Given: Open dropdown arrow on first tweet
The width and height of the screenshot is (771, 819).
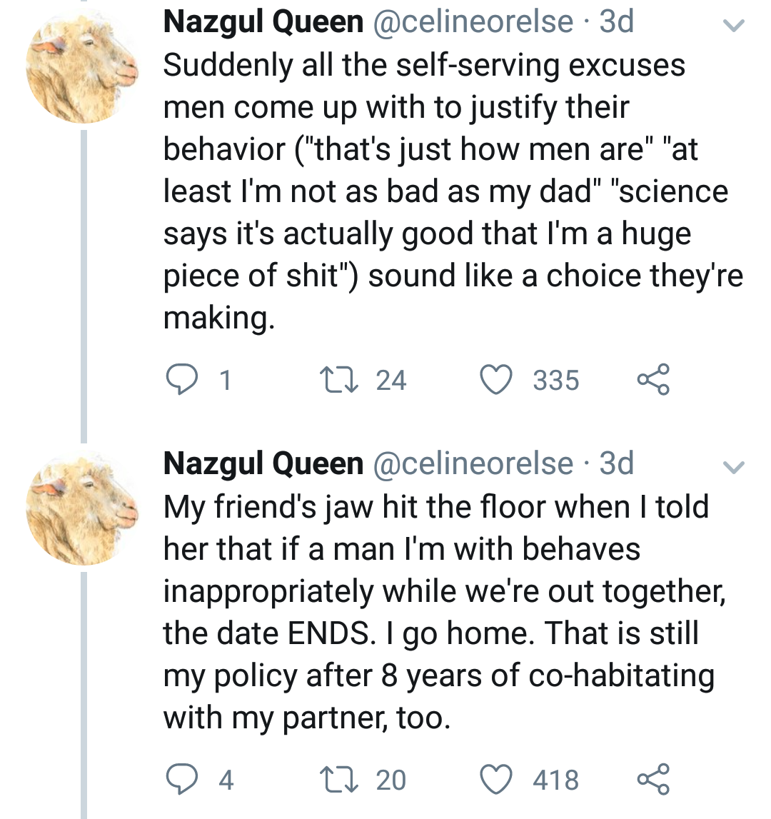Looking at the screenshot, I should pos(733,26).
